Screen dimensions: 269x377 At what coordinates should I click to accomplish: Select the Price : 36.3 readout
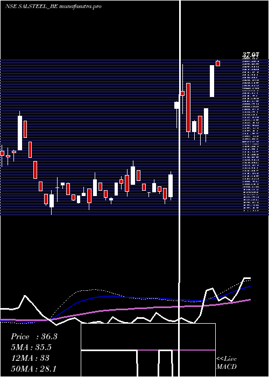click(34, 337)
